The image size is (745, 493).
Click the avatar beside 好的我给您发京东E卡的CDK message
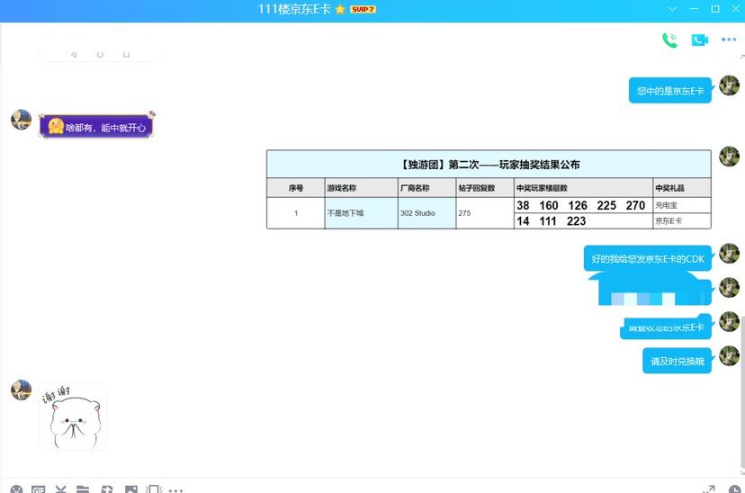pyautogui.click(x=730, y=254)
